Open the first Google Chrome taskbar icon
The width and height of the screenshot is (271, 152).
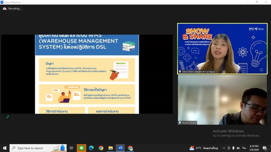pos(101,148)
